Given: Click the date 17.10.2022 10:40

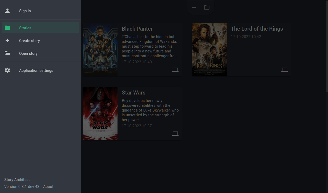Looking at the screenshot, I should (x=137, y=62).
